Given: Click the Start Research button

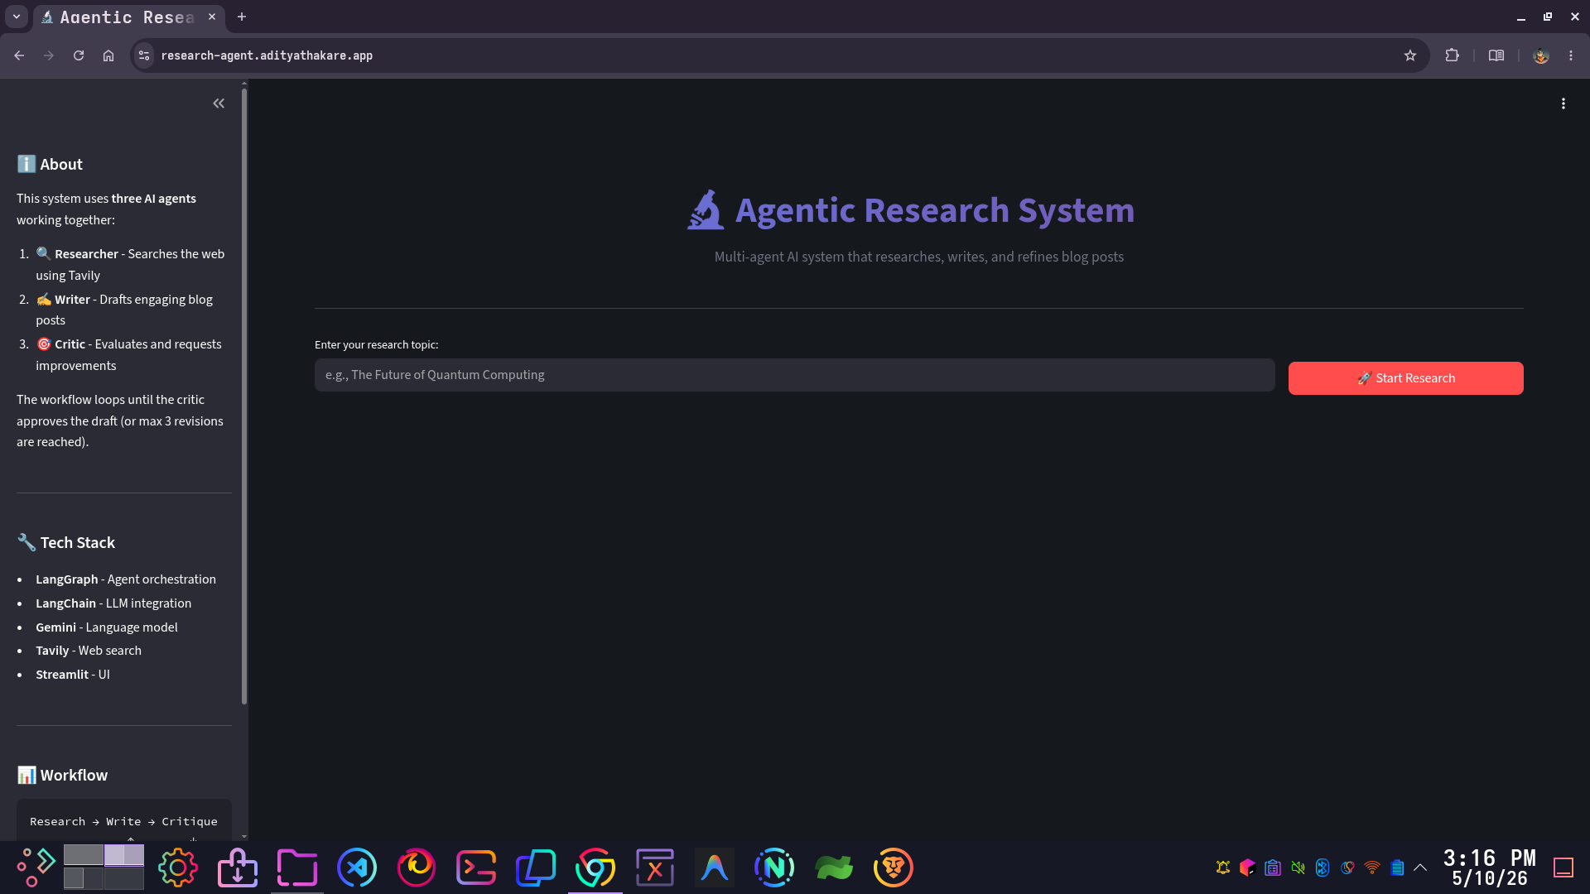Looking at the screenshot, I should coord(1405,378).
